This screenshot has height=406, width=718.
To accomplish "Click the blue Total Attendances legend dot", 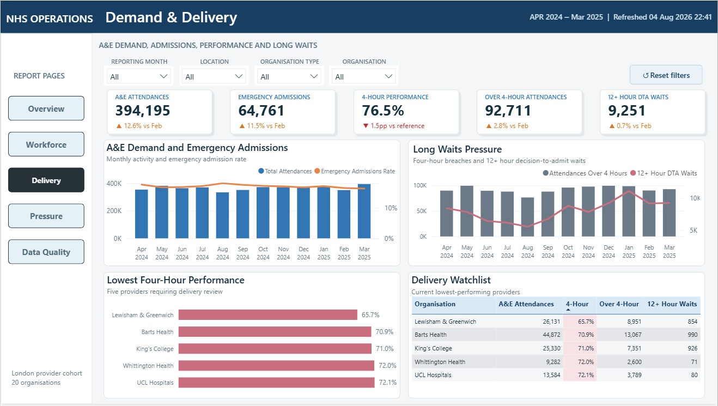I will coord(261,171).
